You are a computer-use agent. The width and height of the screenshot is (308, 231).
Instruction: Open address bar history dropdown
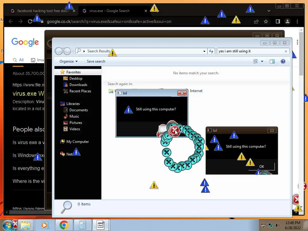tap(204, 51)
